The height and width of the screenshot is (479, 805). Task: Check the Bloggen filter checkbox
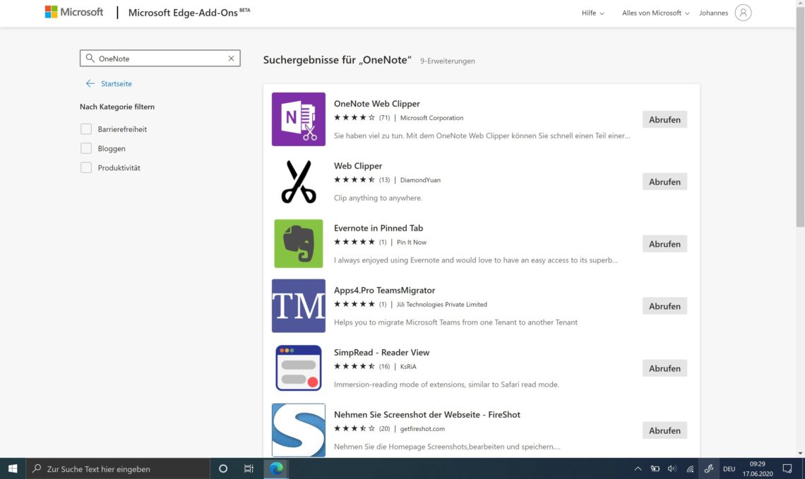click(x=85, y=148)
